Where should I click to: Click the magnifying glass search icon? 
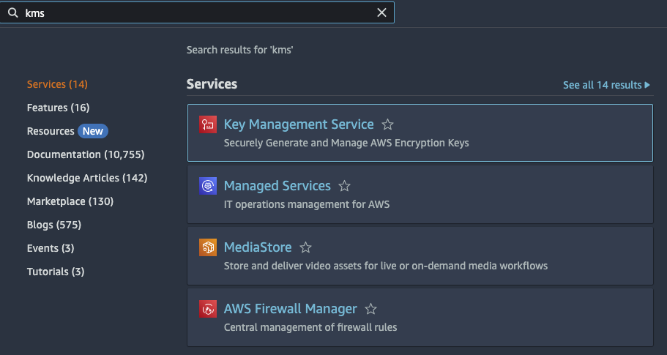(x=13, y=12)
